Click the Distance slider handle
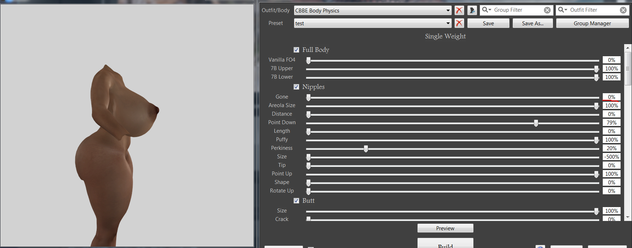 click(x=309, y=115)
